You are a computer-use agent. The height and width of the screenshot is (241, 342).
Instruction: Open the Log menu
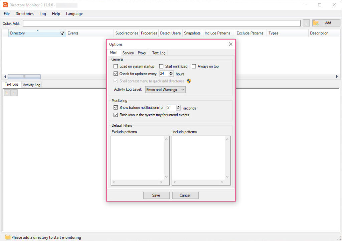[x=43, y=13]
